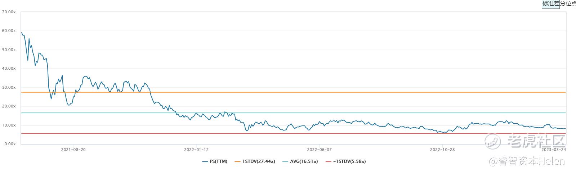This screenshot has height=174, width=576.
Task: Click the 2022-01-12 date axis label
Action: [x=196, y=150]
